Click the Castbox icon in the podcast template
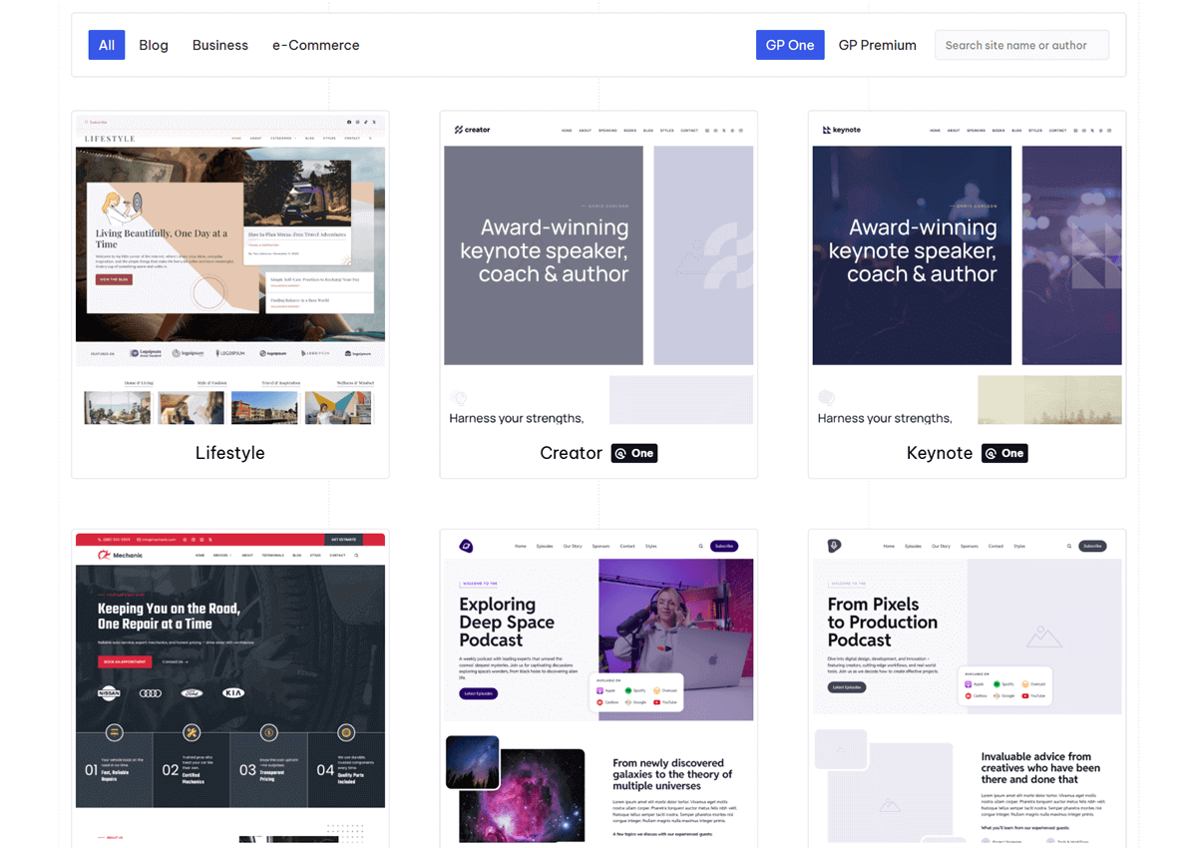Screen dimensions: 1197x848 600,701
